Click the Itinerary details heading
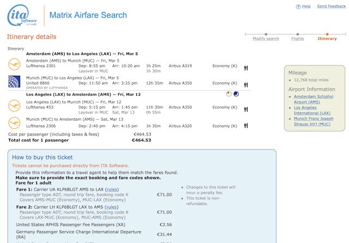The height and width of the screenshot is (243, 349). click(32, 37)
